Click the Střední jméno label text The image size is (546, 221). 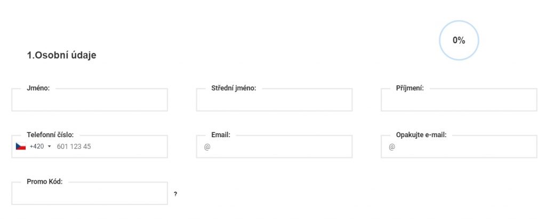pos(234,88)
